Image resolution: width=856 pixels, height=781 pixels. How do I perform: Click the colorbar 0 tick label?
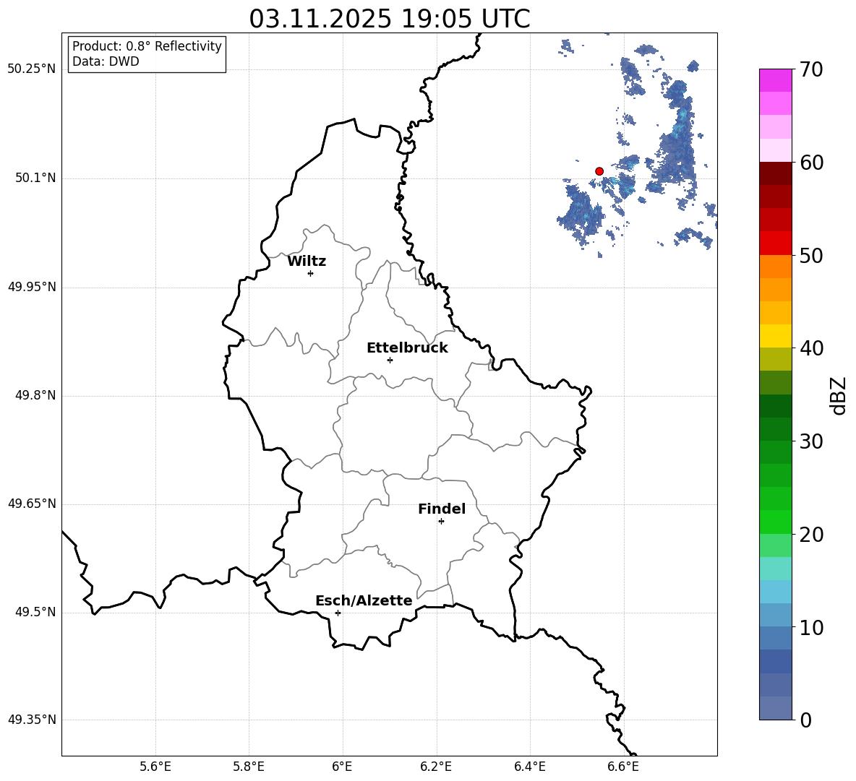805,720
